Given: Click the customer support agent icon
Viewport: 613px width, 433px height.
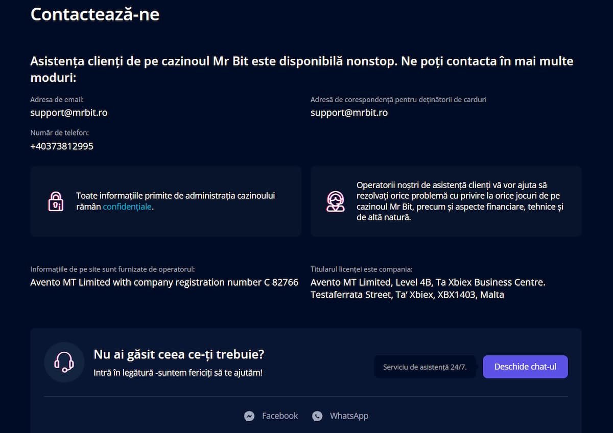Looking at the screenshot, I should (336, 201).
